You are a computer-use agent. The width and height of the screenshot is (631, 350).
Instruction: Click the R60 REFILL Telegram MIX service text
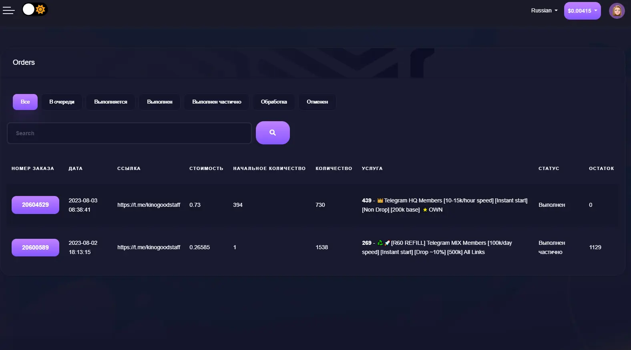pyautogui.click(x=437, y=247)
